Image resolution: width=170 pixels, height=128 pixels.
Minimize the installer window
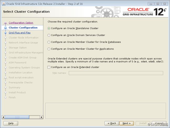151,4
